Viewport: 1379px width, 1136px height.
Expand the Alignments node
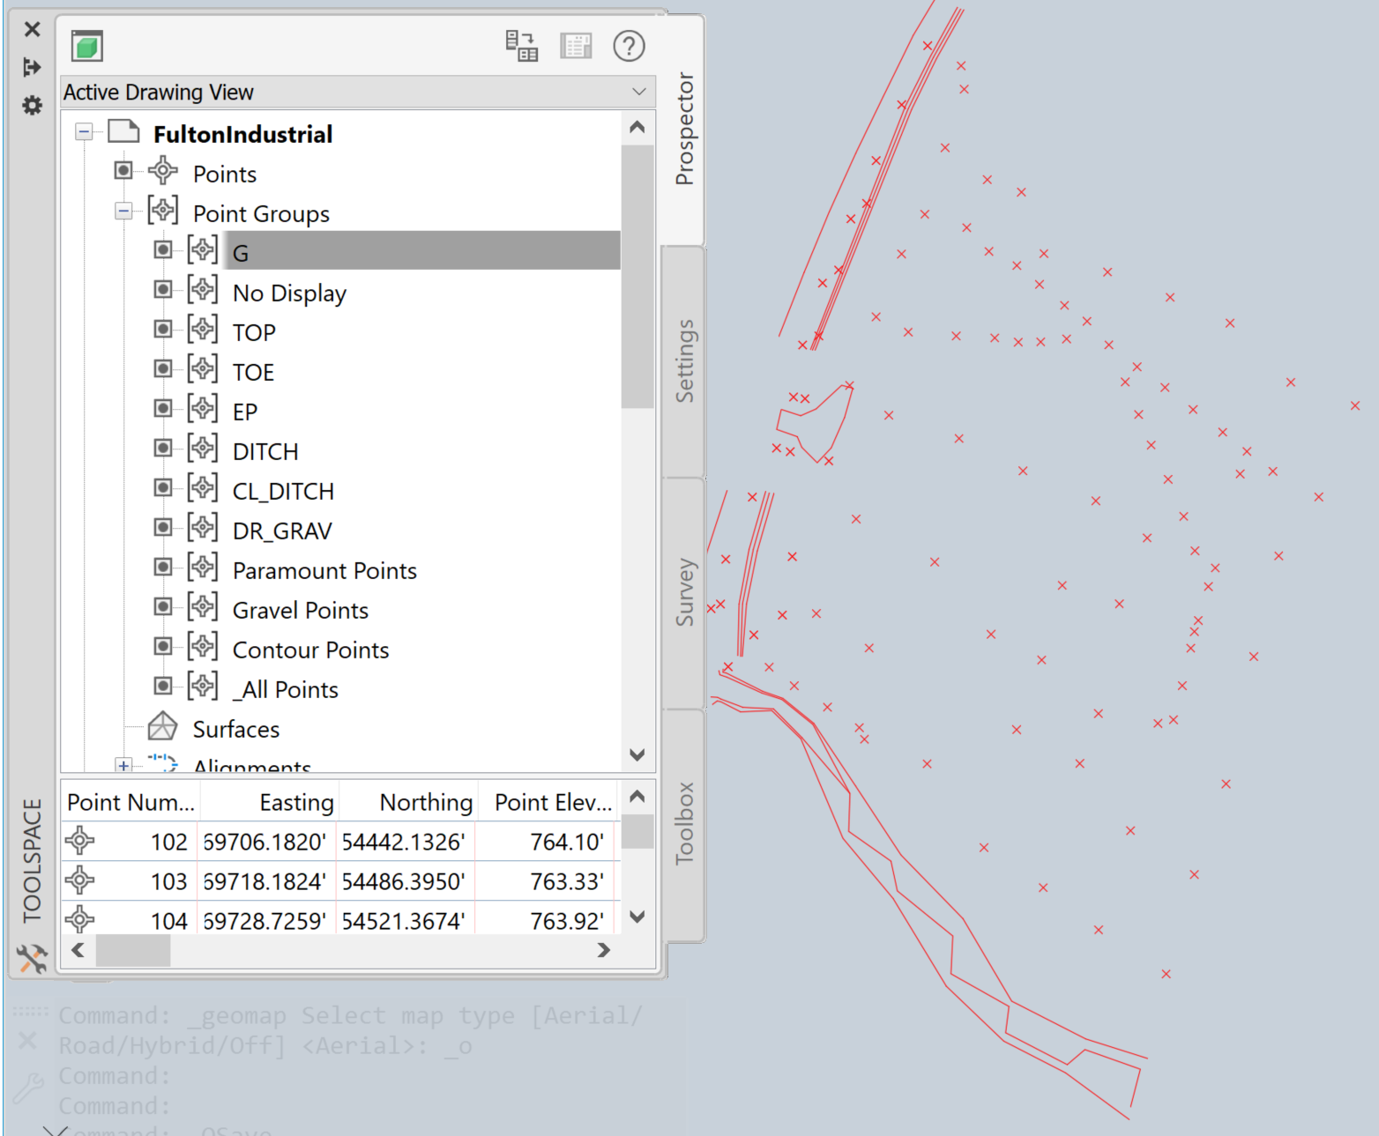[x=123, y=765]
